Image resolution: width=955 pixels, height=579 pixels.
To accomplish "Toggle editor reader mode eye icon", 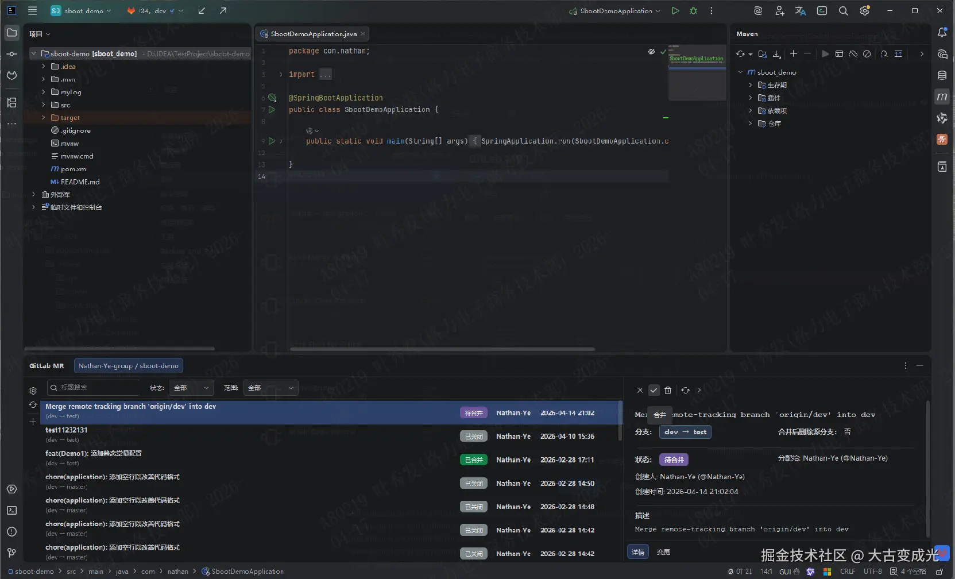I will point(651,52).
